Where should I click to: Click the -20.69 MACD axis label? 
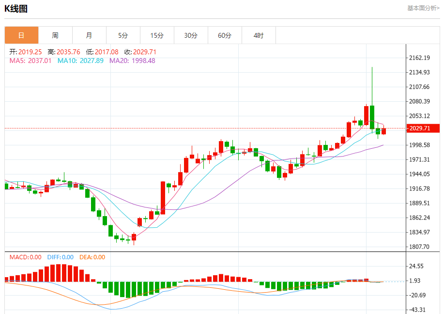pos(417,295)
